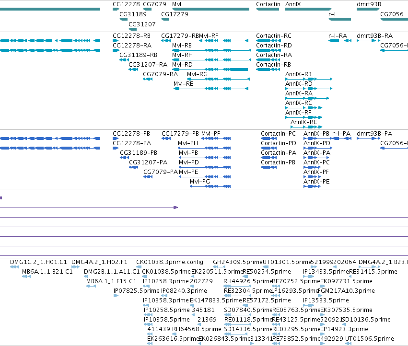Select the CG7056 gene label
Image resolution: width=408 pixels, height=346 pixels.
click(x=392, y=14)
